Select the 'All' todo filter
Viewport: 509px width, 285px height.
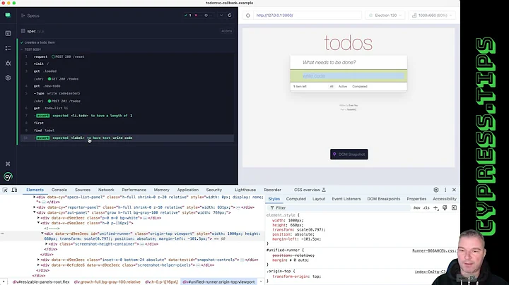tap(332, 87)
